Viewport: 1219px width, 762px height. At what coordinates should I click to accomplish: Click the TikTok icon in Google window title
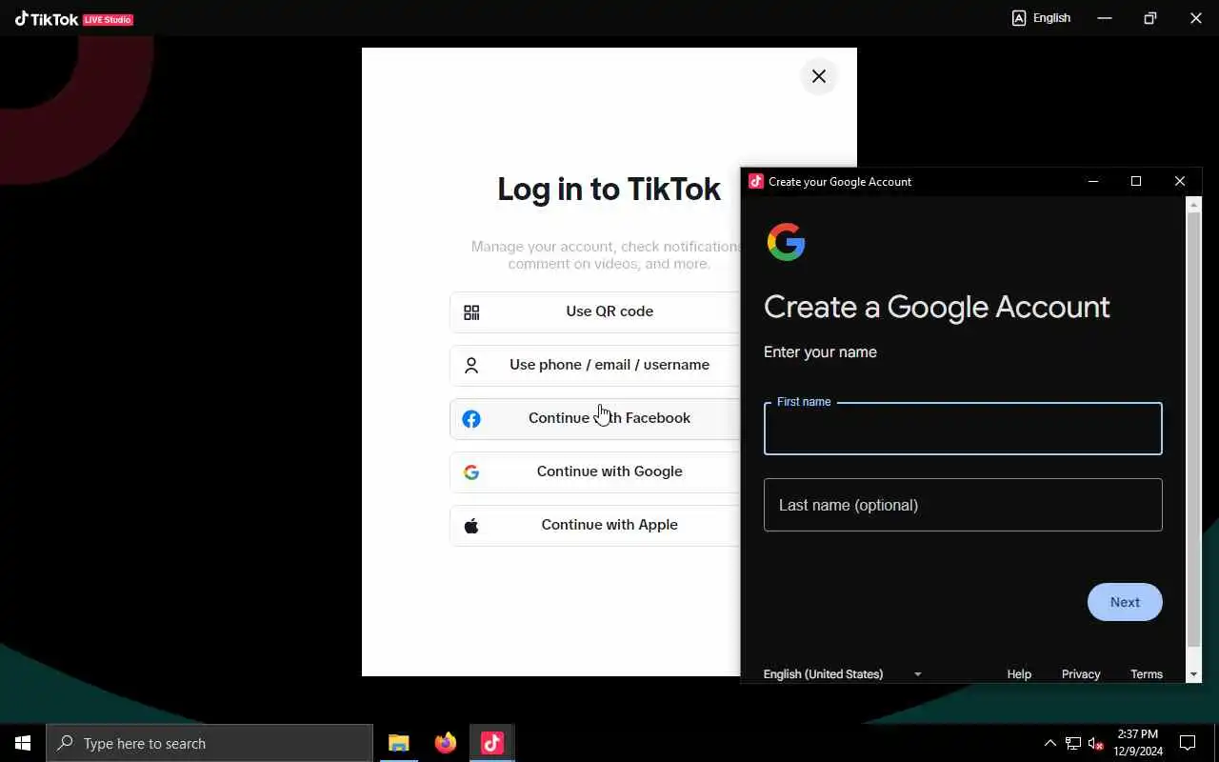coord(756,181)
